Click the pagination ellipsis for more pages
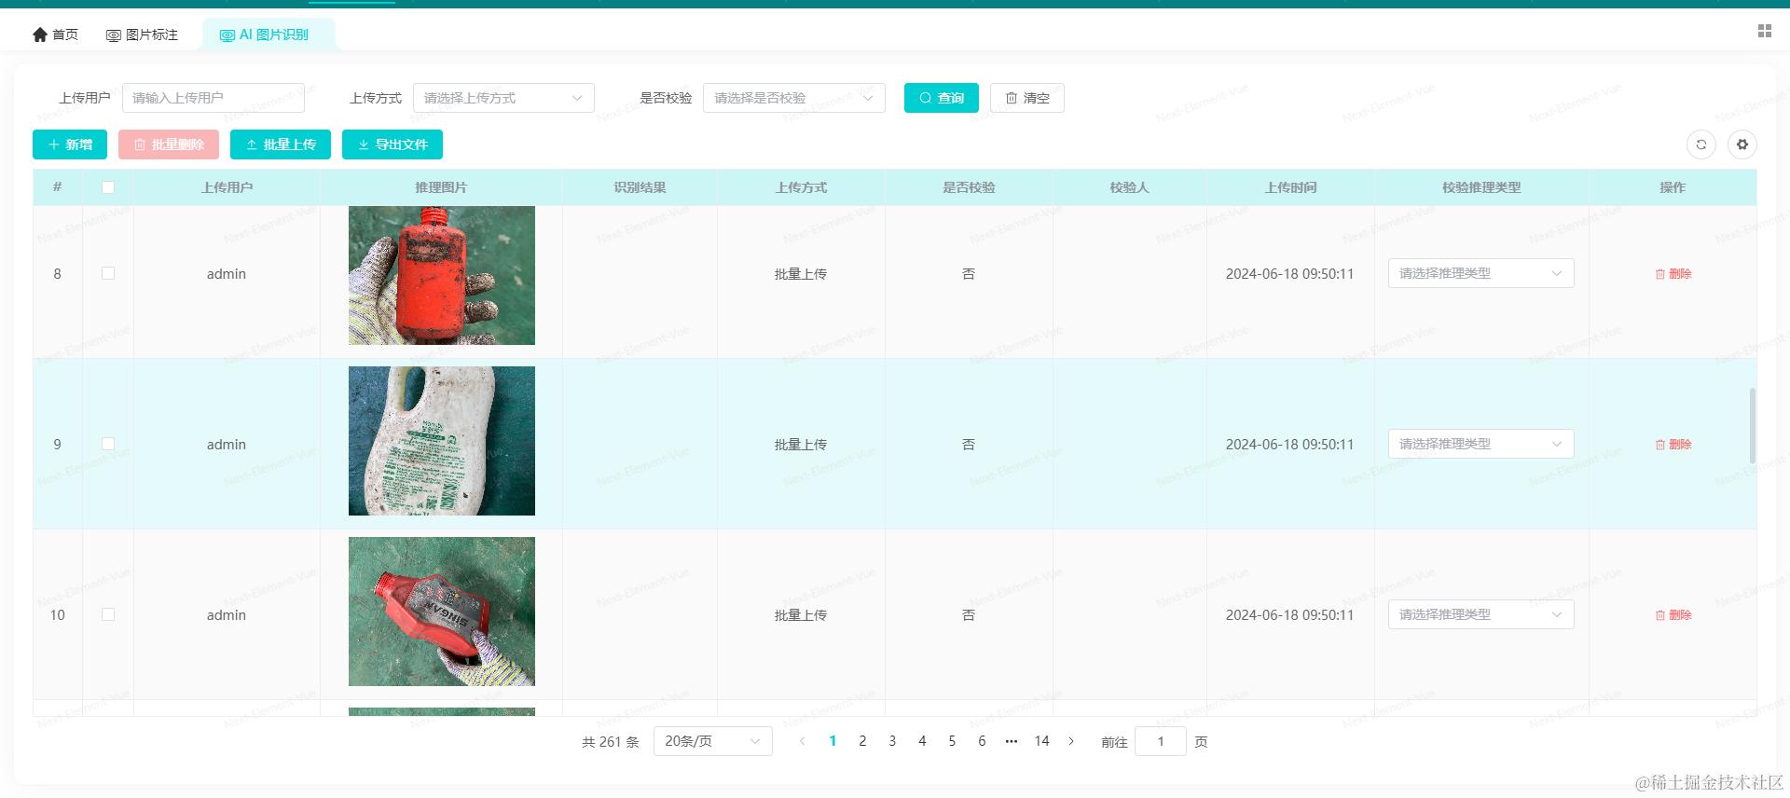This screenshot has width=1790, height=798. pyautogui.click(x=1012, y=741)
